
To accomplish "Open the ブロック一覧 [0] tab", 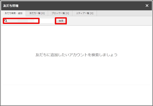I will click(x=60, y=13).
